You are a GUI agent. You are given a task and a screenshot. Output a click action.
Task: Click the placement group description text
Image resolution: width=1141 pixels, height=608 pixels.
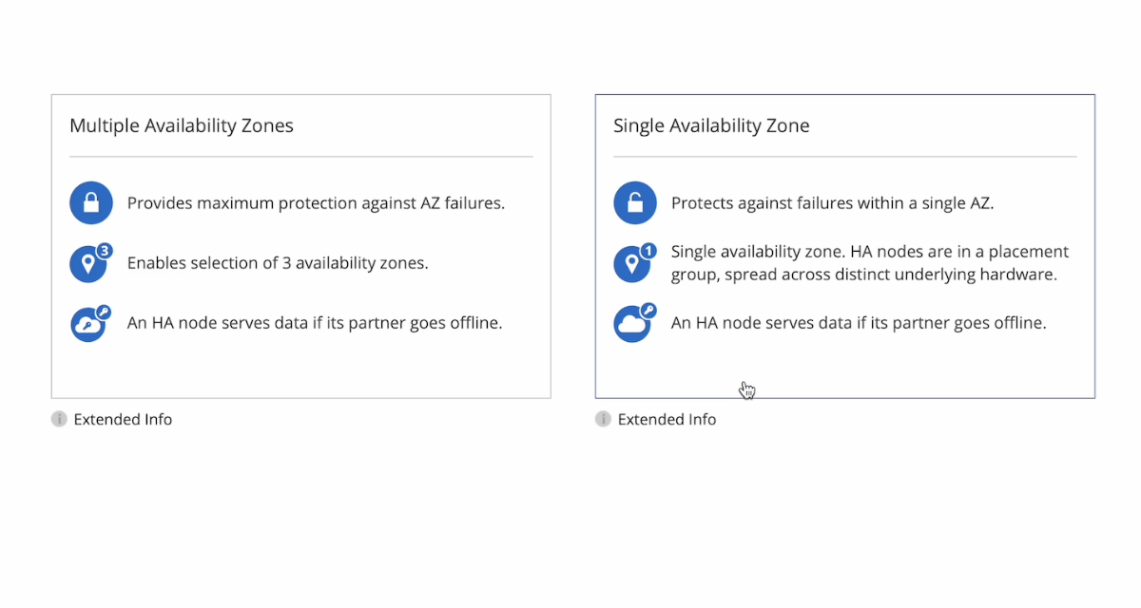tap(869, 263)
